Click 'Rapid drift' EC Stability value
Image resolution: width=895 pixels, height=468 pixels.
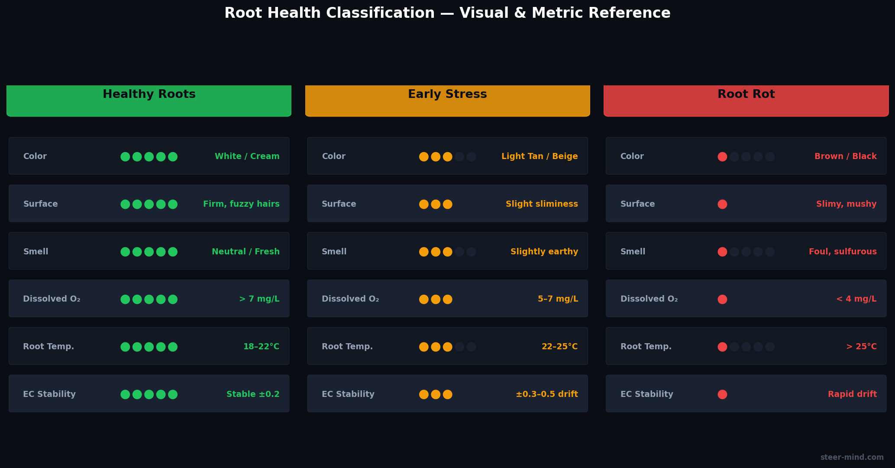click(852, 394)
